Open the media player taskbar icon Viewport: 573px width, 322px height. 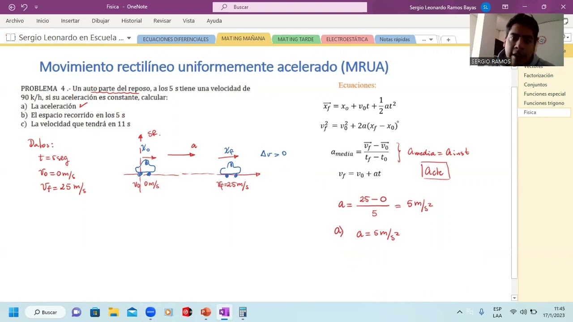(169, 312)
